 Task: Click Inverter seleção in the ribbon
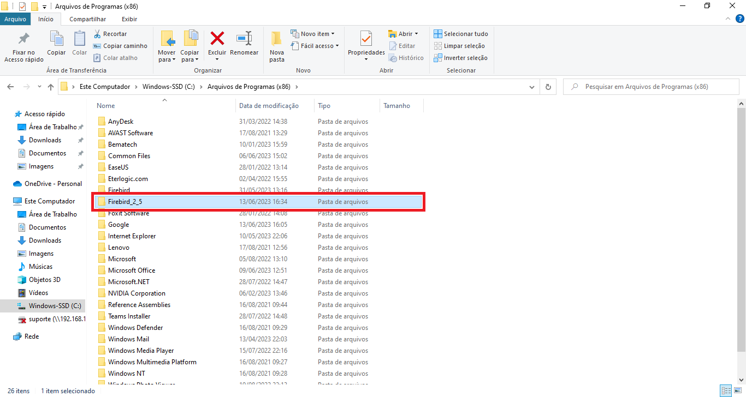pyautogui.click(x=460, y=58)
